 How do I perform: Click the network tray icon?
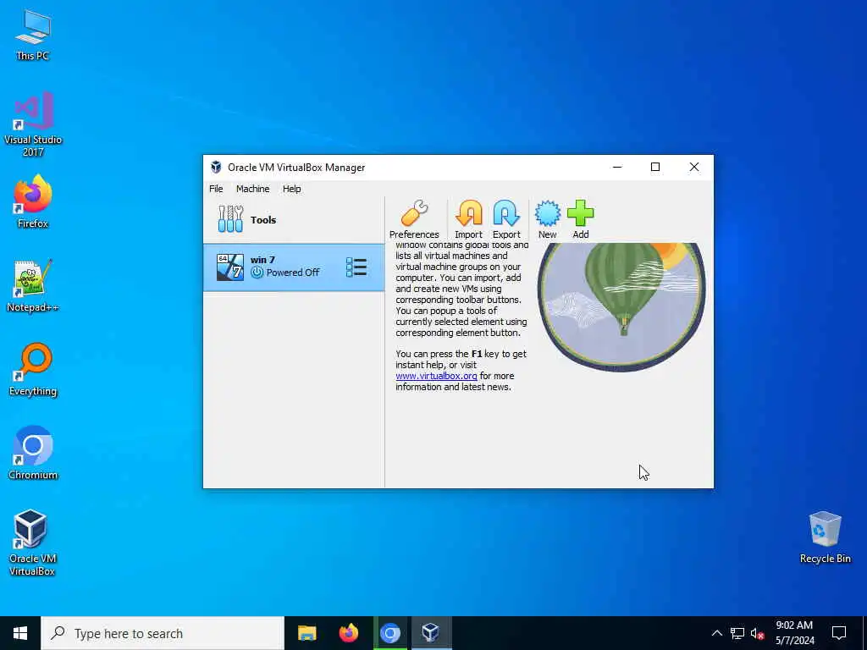[737, 633]
